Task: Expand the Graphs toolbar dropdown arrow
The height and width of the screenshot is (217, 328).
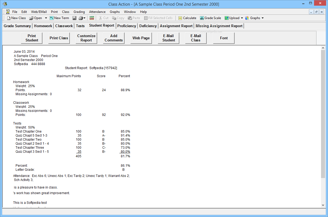Action: (263, 18)
